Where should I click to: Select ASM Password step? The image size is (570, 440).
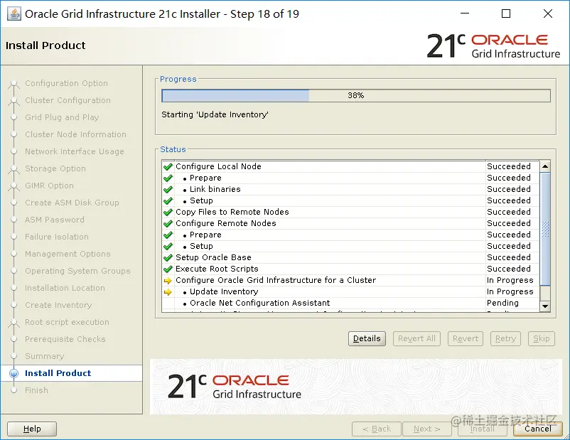(x=55, y=220)
